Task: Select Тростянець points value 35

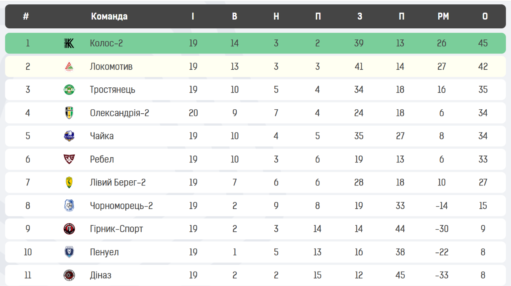Action: pos(483,90)
